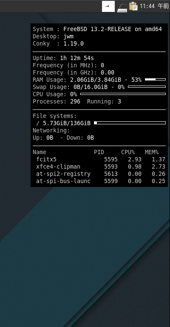The width and height of the screenshot is (170, 327).
Task: Open the analog clock tray icon
Action: 108,6
